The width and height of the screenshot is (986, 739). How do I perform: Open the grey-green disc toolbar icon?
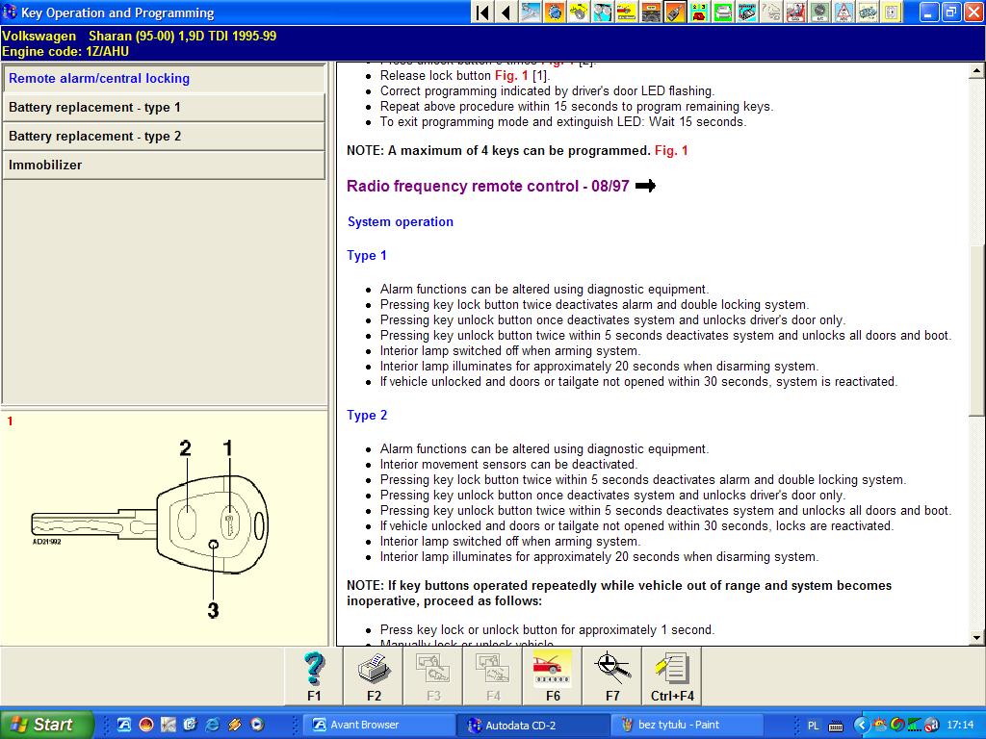point(818,12)
